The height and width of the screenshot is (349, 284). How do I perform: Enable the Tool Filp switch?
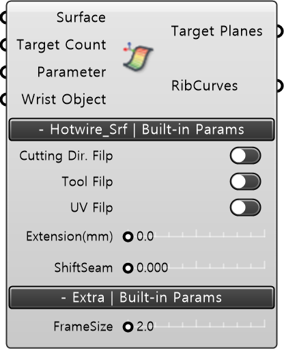tap(245, 182)
